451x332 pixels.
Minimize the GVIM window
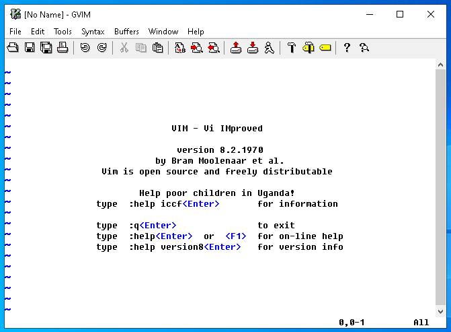click(370, 14)
